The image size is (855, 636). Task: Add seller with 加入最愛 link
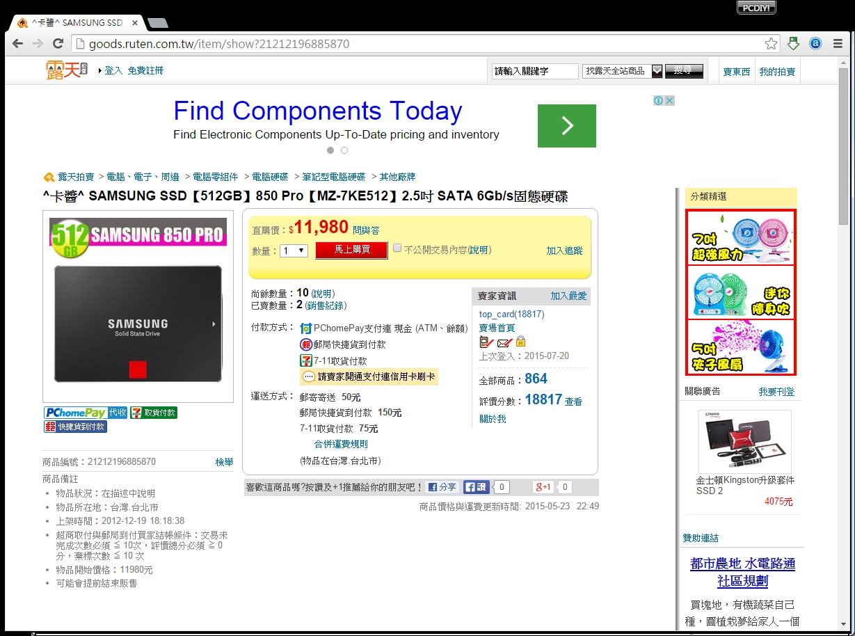(x=569, y=296)
